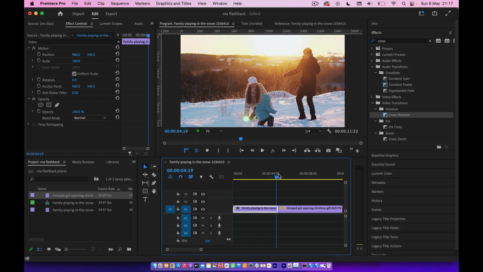Select the Cross Dissolve transition
Screen dimensions: 483x272
399,115
